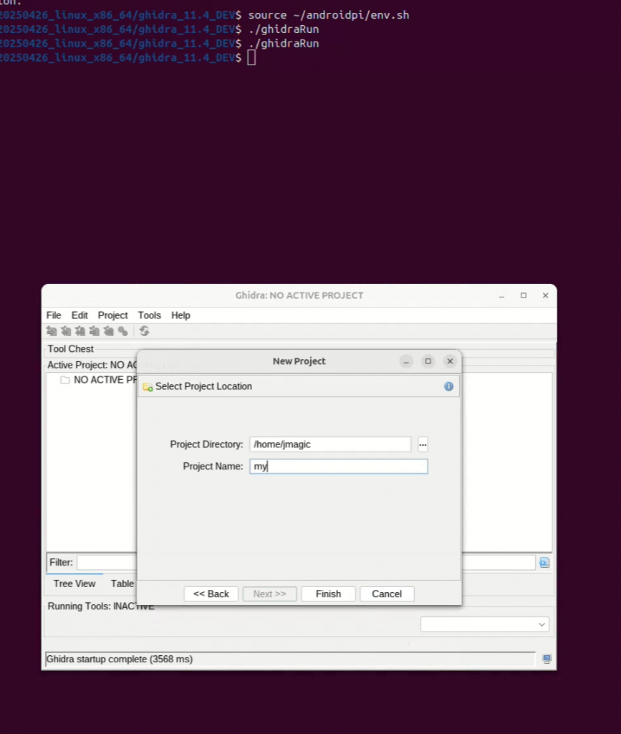Browse for directory with the '...' button

coord(423,444)
